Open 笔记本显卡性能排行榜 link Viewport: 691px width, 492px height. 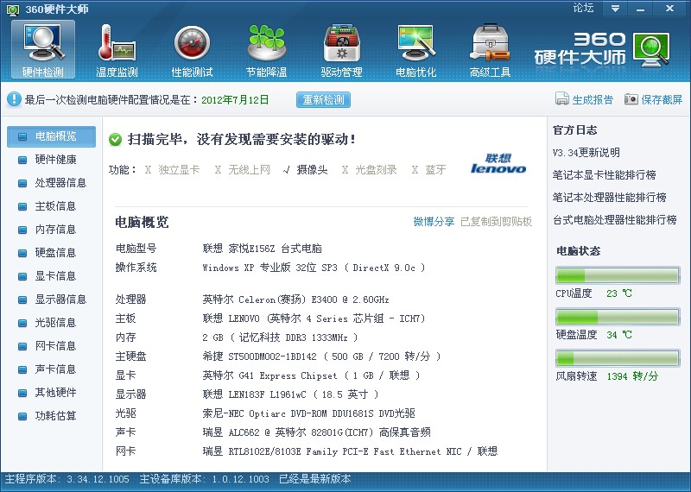click(x=604, y=175)
